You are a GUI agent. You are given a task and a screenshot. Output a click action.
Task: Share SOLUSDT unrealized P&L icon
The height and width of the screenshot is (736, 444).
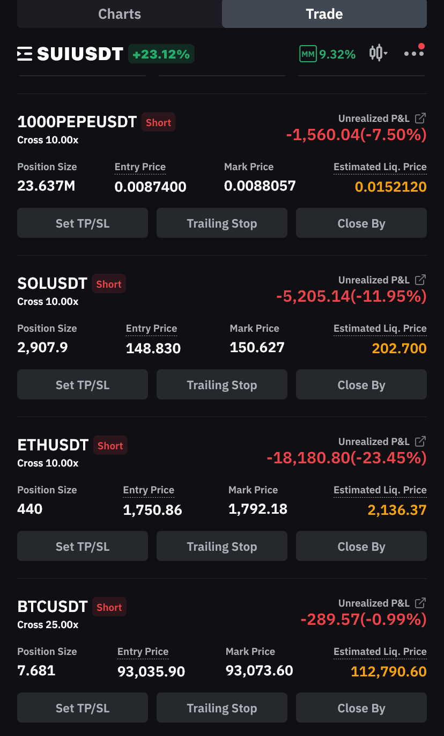coord(421,280)
